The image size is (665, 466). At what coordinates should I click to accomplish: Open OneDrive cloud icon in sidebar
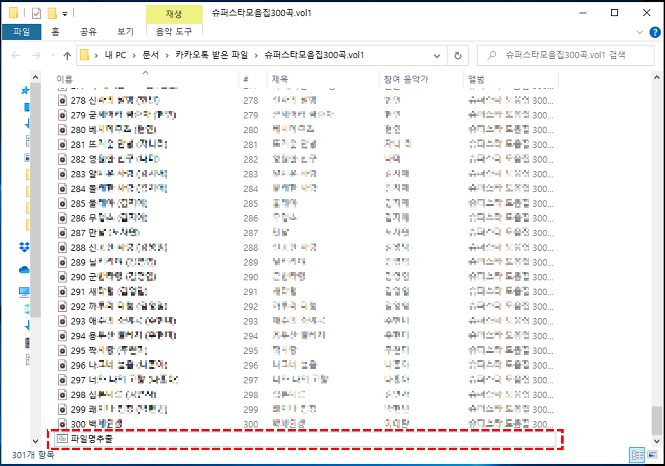pyautogui.click(x=24, y=270)
